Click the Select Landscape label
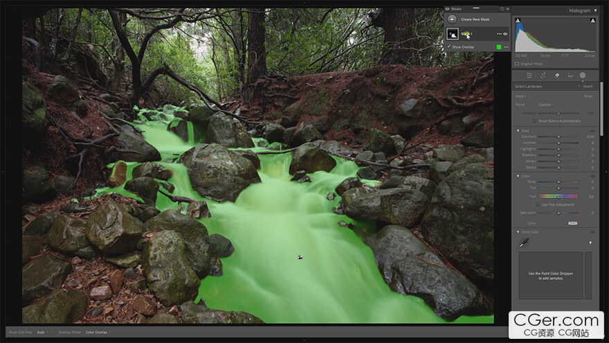The height and width of the screenshot is (343, 609). [x=528, y=87]
